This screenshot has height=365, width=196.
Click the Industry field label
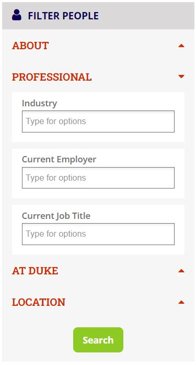40,103
